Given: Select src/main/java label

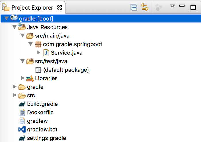Looking at the screenshot, I should point(52,36).
